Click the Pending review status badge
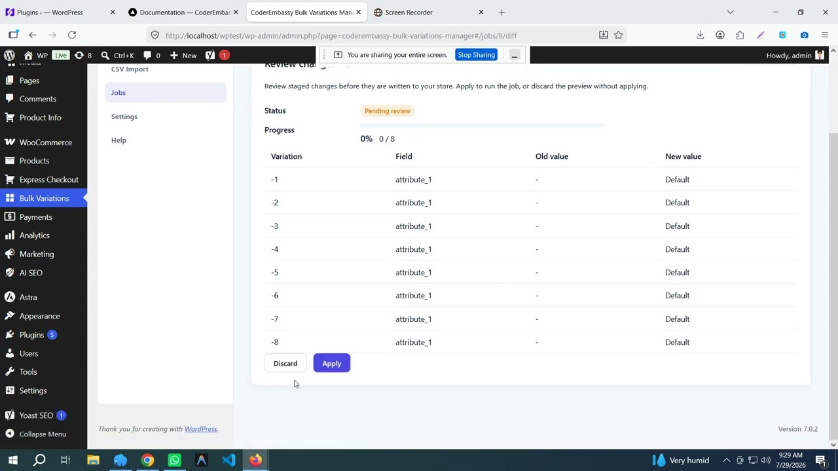 [388, 111]
